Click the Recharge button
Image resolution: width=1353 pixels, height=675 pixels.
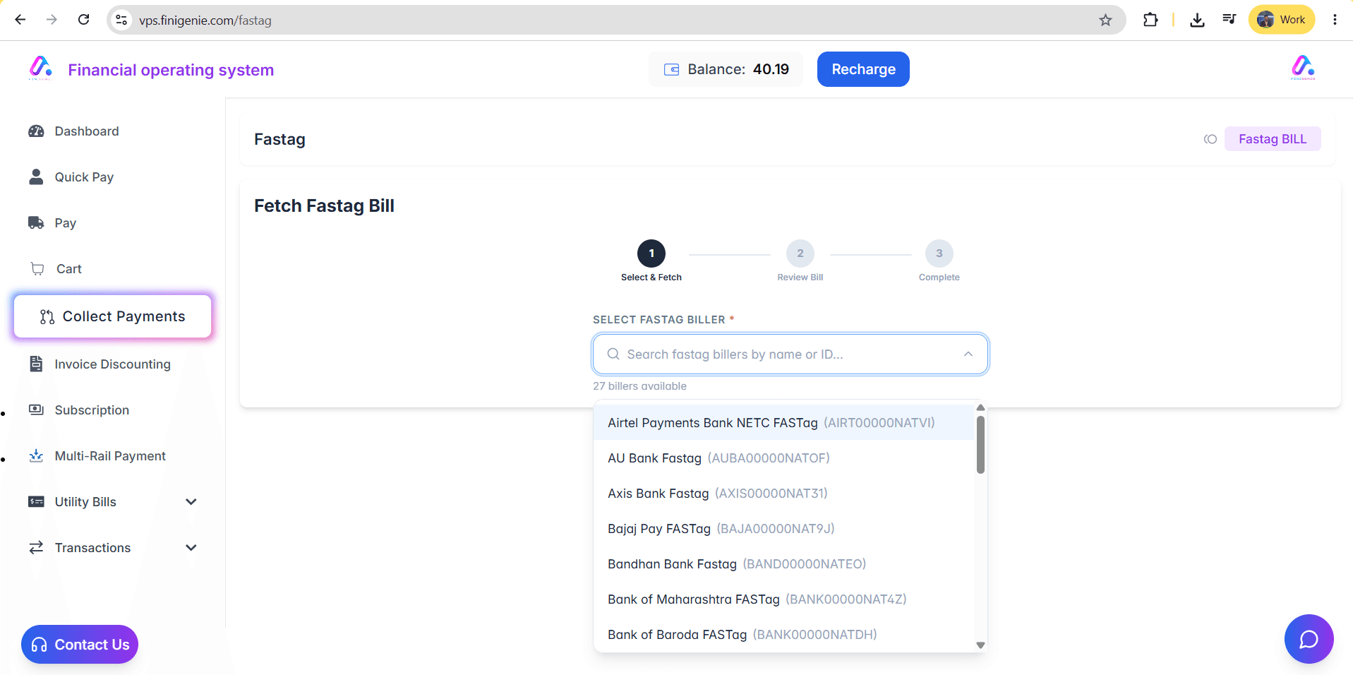coord(863,69)
